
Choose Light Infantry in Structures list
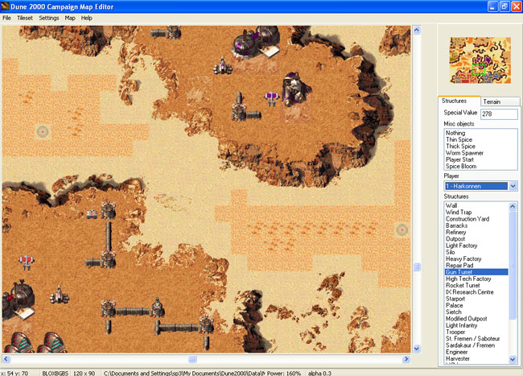point(461,325)
